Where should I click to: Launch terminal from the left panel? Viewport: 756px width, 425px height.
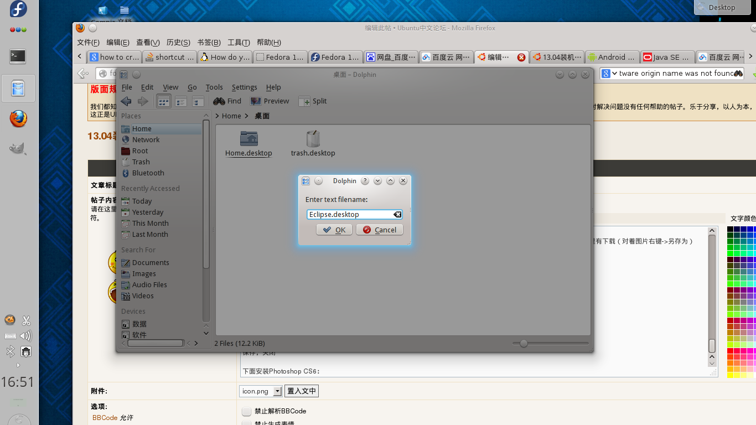click(x=18, y=56)
